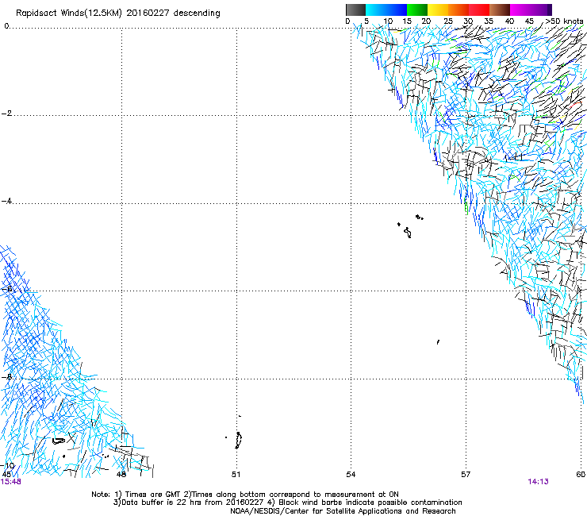Click the longitude '51' axis label
The height and width of the screenshot is (516, 587).
pos(236,475)
